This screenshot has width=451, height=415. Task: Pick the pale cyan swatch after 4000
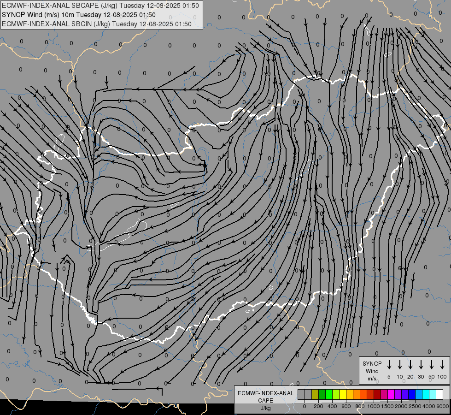tap(432, 395)
